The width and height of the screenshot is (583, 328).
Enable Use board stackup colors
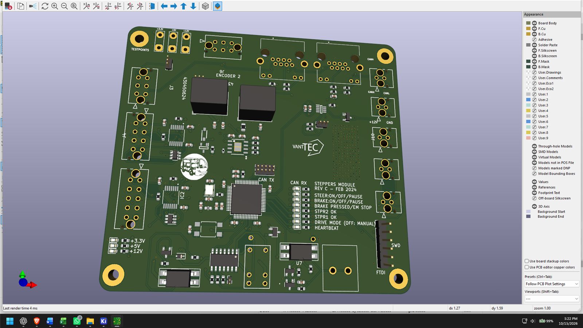click(x=527, y=261)
